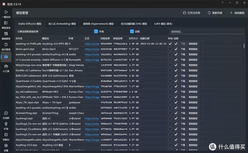Sort by 文件大小 column header
The image size is (248, 153).
tap(133, 38)
